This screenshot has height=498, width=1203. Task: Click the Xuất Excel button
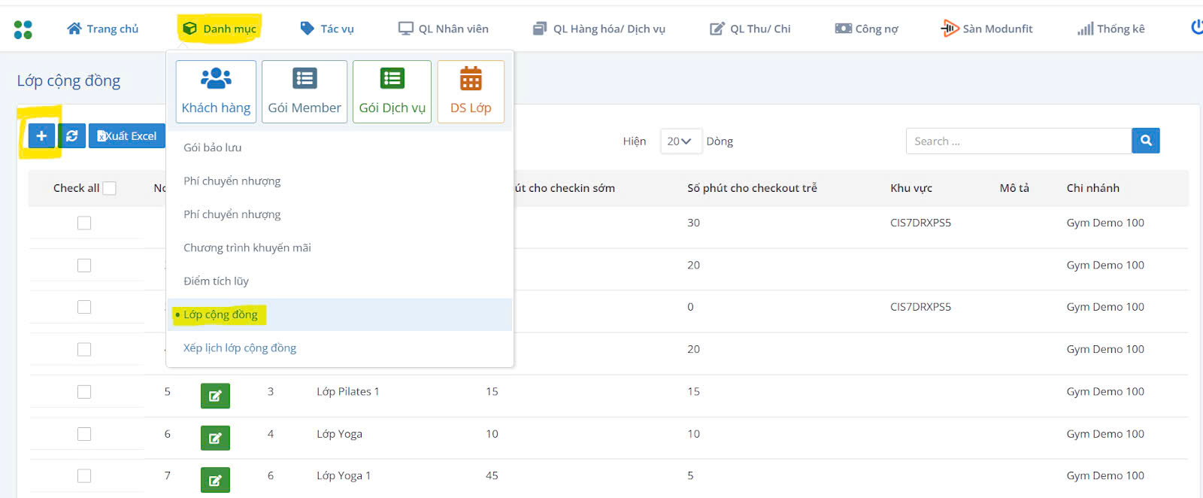(127, 136)
